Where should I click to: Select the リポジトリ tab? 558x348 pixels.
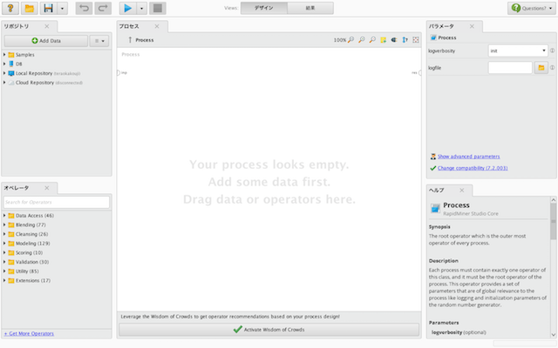17,26
